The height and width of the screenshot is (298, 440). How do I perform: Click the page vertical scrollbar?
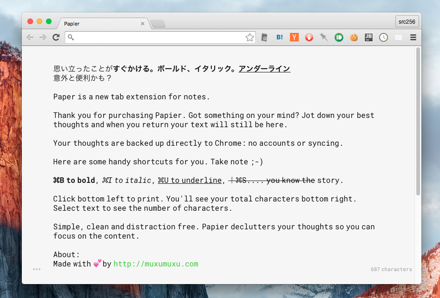tap(418, 121)
